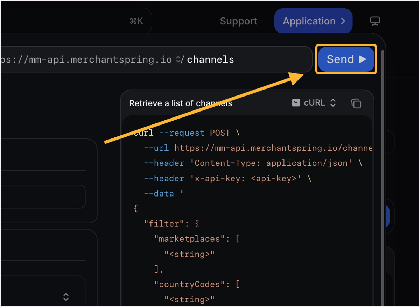Open the Application link in header
Viewport: 420px width, 307px height.
click(x=313, y=21)
